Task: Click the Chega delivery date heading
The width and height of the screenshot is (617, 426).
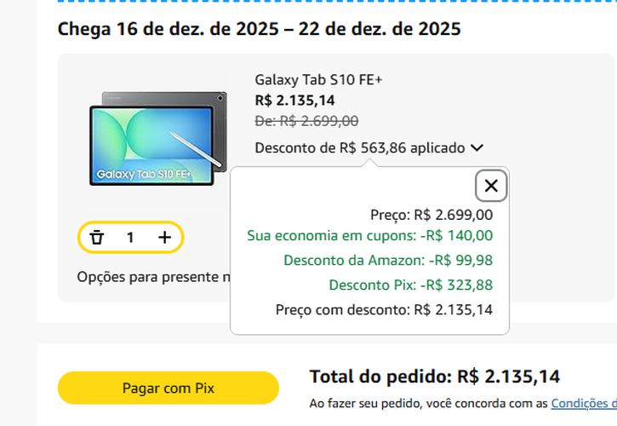Action: tap(259, 29)
